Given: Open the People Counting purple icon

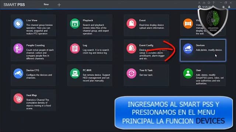Looking at the screenshot, I should 18,48.
